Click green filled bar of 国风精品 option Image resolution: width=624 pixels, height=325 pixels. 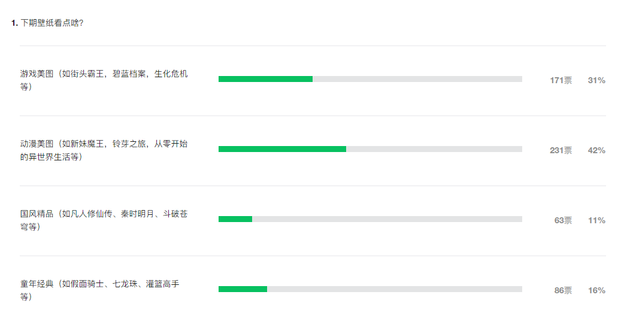click(235, 219)
